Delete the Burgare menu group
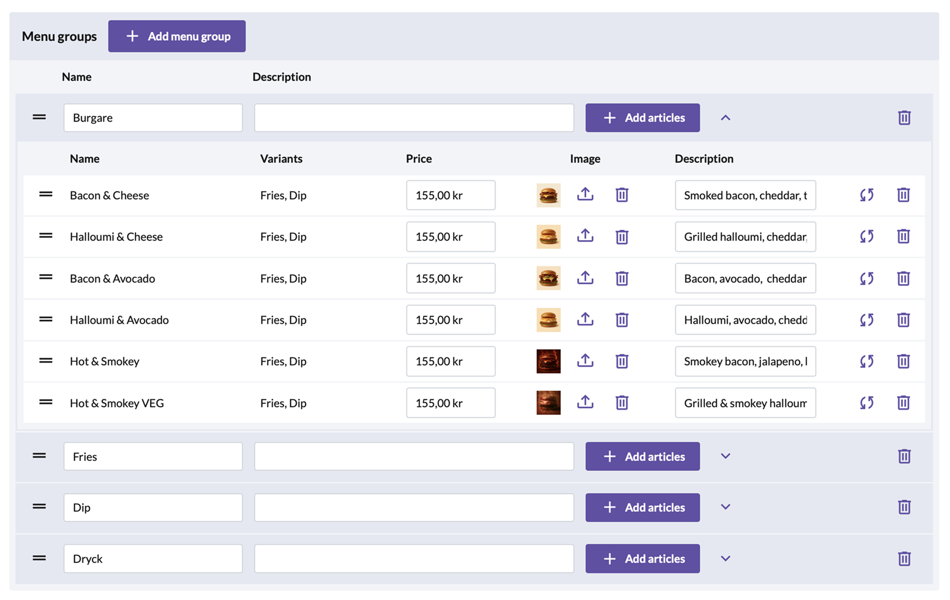This screenshot has height=600, width=950. pyautogui.click(x=904, y=118)
